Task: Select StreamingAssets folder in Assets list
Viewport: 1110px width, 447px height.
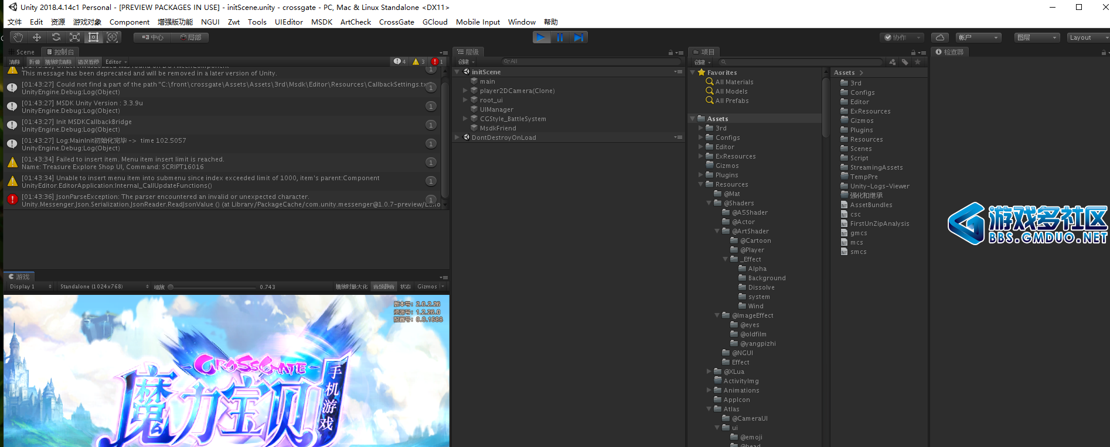Action: [876, 167]
